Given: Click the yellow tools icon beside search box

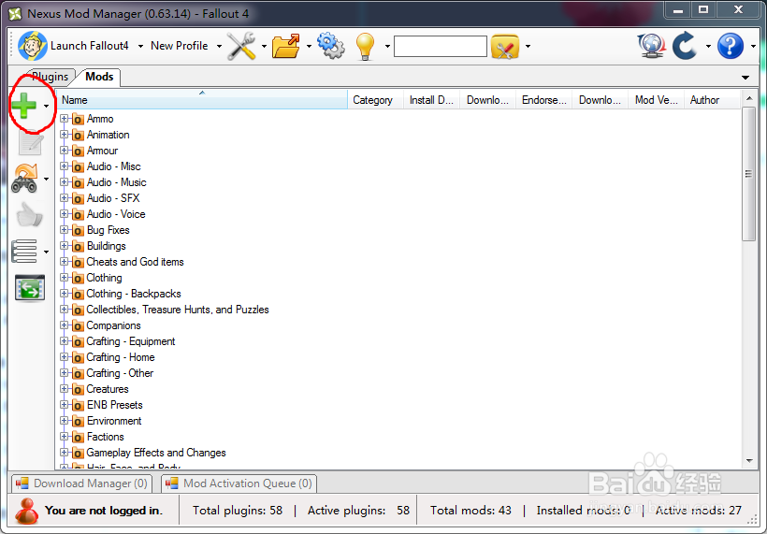Looking at the screenshot, I should [x=505, y=47].
